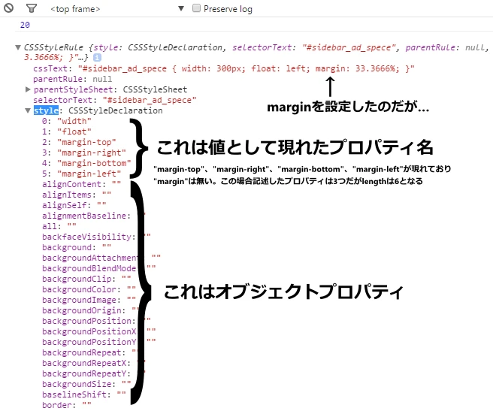
Task: Clear the console with the ban icon
Action: (x=8, y=8)
